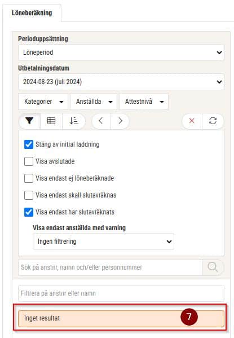Click the refresh reload icon
The image size is (234, 338).
click(213, 121)
